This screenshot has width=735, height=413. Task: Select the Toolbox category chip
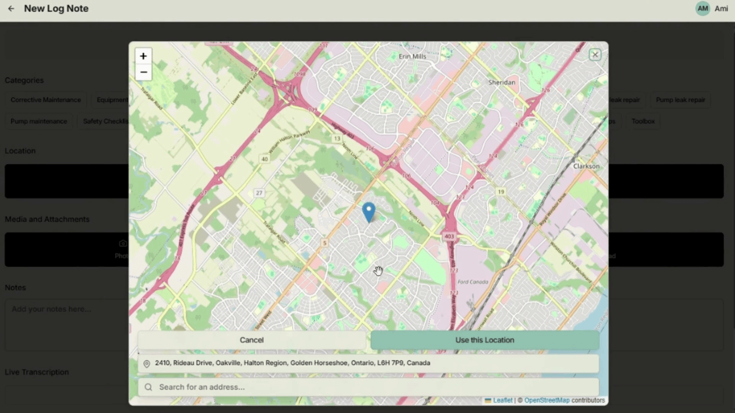(x=643, y=121)
